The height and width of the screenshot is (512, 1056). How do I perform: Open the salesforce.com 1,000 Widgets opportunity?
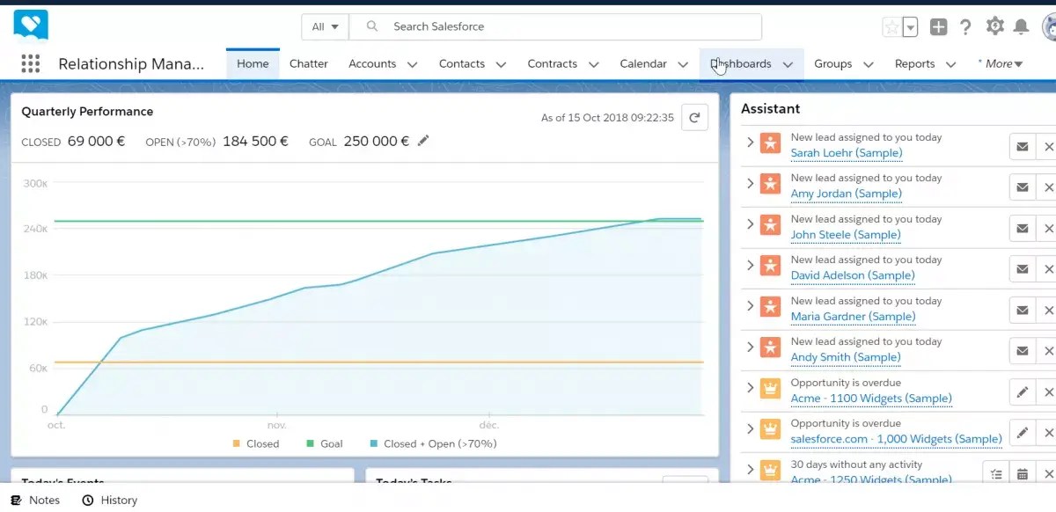coord(896,438)
